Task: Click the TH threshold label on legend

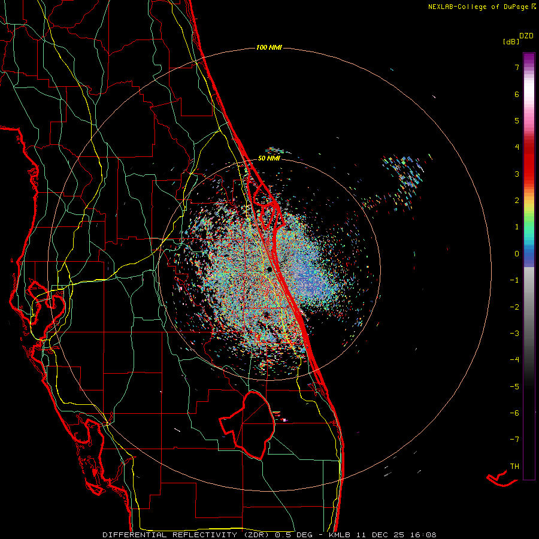Action: pos(514,467)
